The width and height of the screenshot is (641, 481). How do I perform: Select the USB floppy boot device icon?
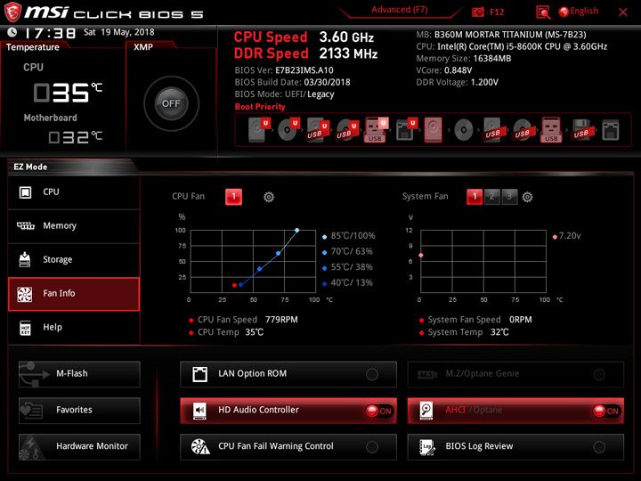[580, 130]
